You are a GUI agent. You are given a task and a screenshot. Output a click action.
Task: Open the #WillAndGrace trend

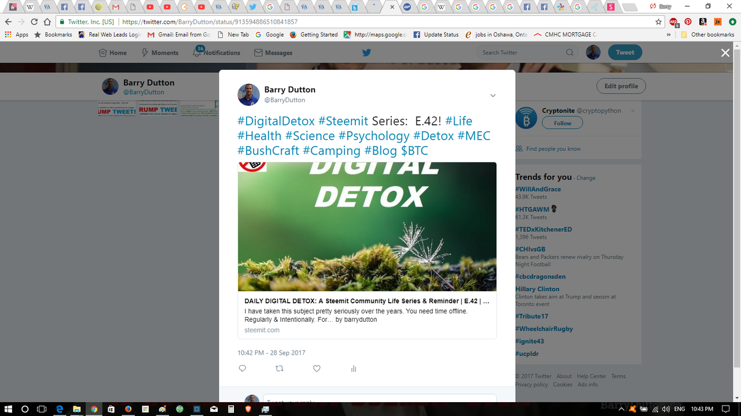pyautogui.click(x=538, y=189)
